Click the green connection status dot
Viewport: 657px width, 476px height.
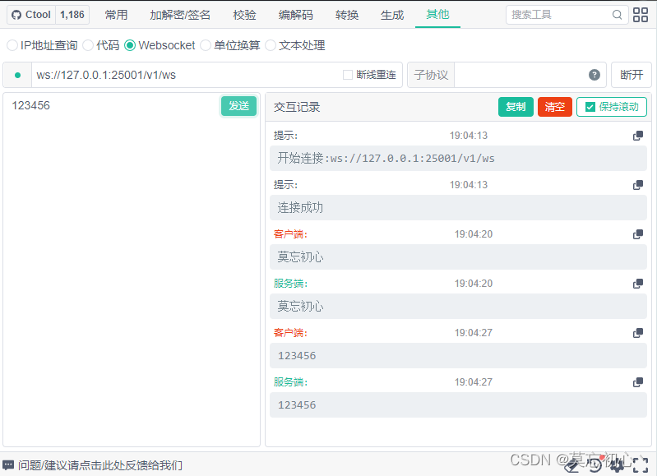point(17,75)
